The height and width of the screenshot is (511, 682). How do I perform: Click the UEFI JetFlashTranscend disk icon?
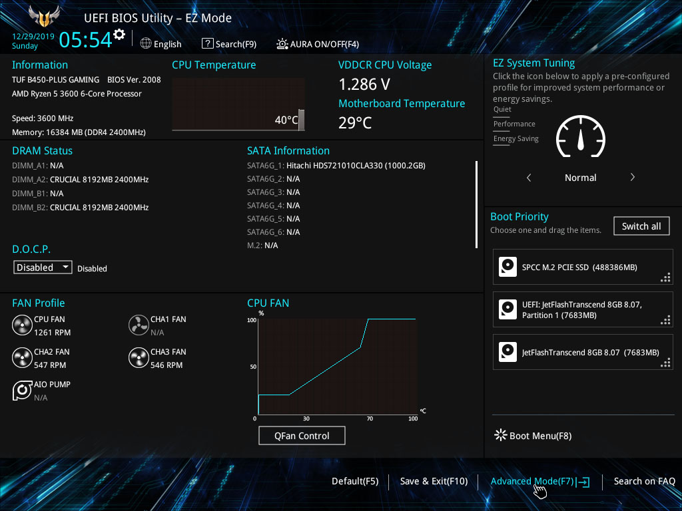click(508, 309)
